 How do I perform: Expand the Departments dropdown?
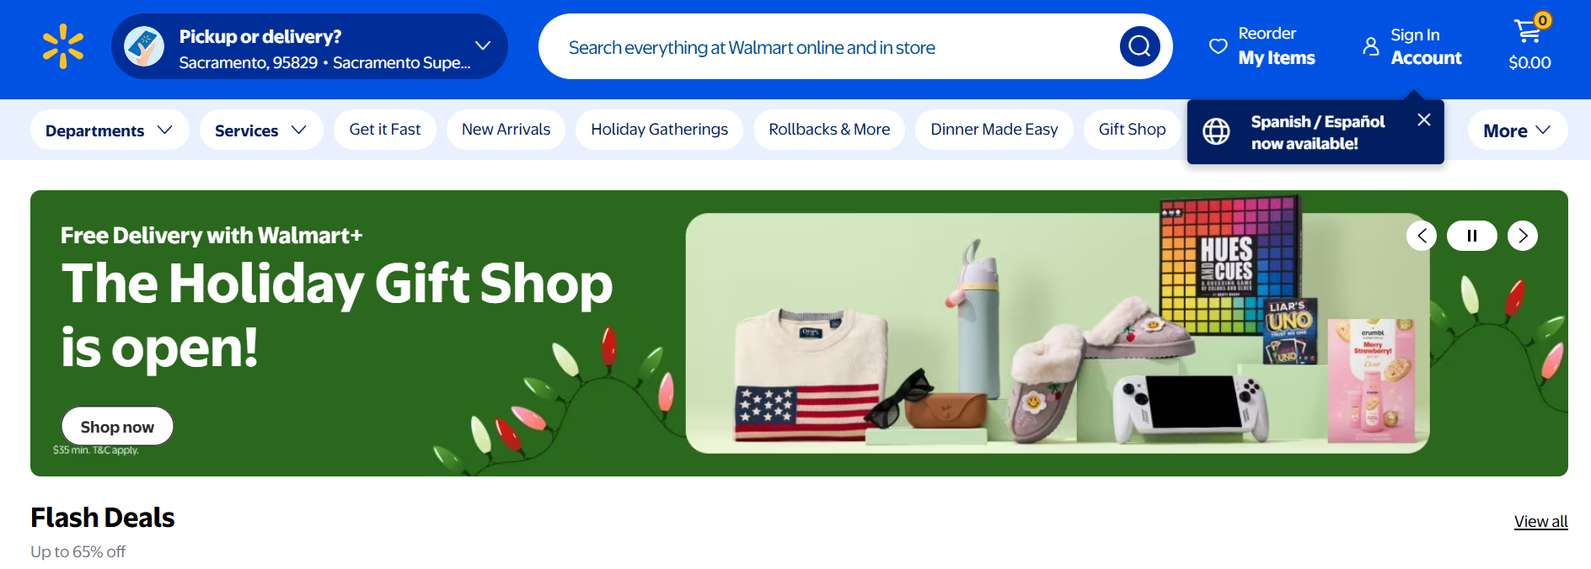pos(110,130)
